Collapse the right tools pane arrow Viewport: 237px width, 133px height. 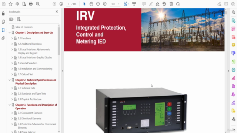click(x=228, y=71)
